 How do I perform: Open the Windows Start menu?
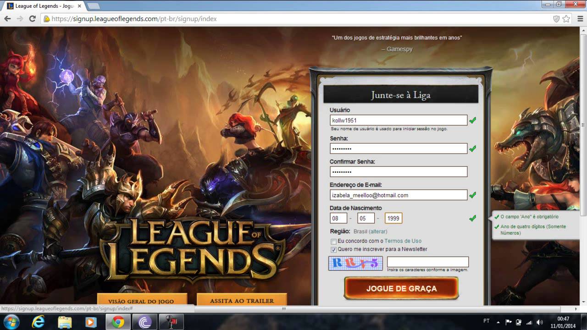click(11, 322)
